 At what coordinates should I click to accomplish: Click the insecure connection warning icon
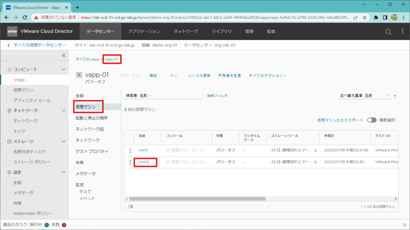(x=36, y=17)
